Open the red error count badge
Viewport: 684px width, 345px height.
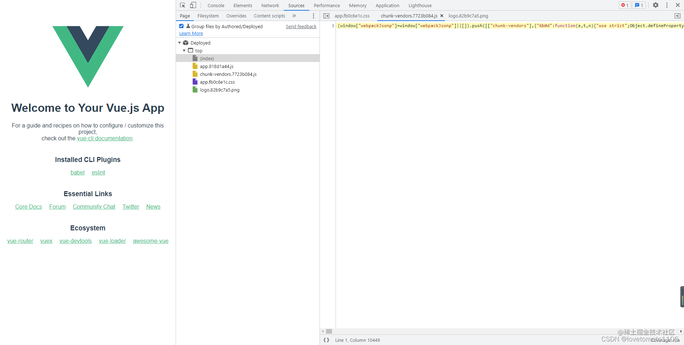[625, 5]
